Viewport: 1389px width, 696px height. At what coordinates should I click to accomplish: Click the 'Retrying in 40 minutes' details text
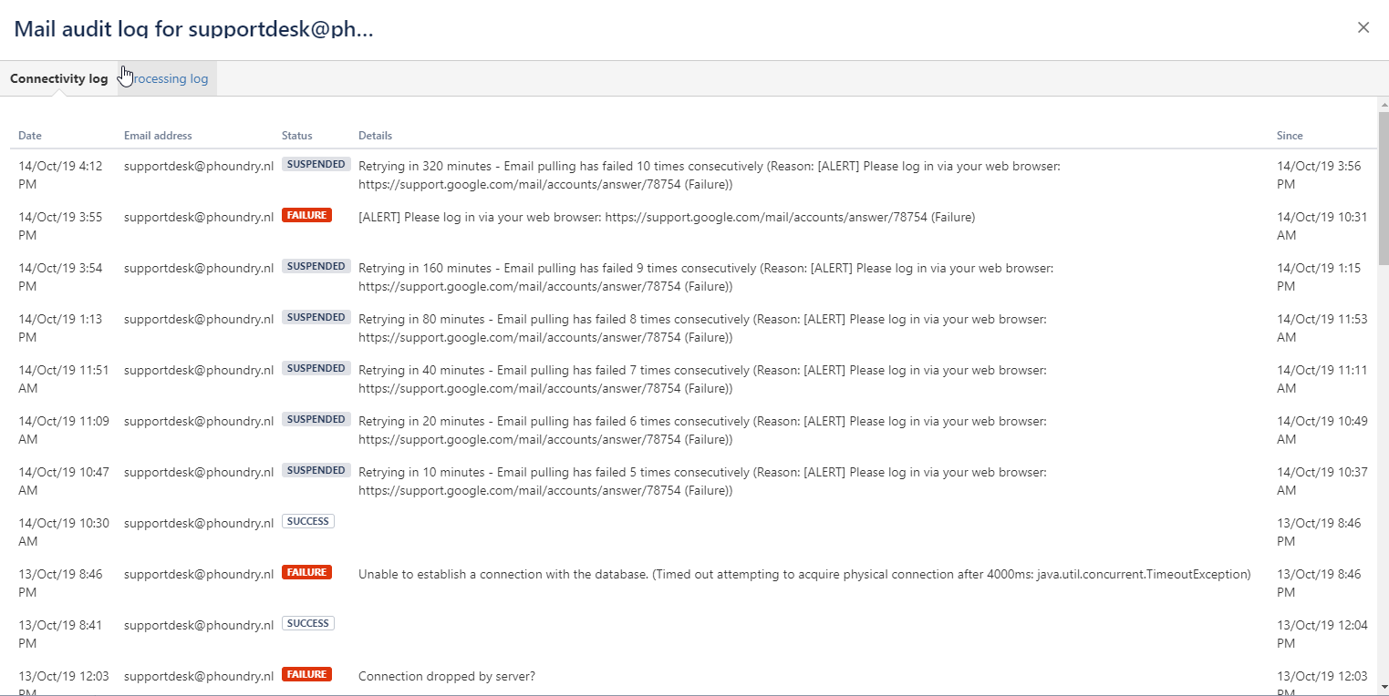702,380
